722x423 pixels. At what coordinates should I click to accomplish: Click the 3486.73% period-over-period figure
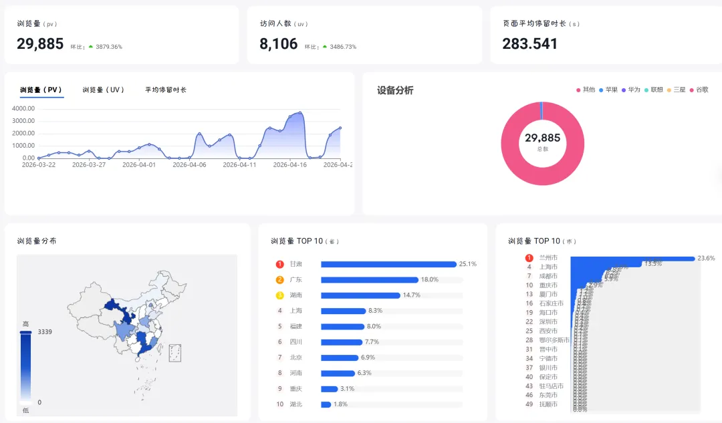343,47
